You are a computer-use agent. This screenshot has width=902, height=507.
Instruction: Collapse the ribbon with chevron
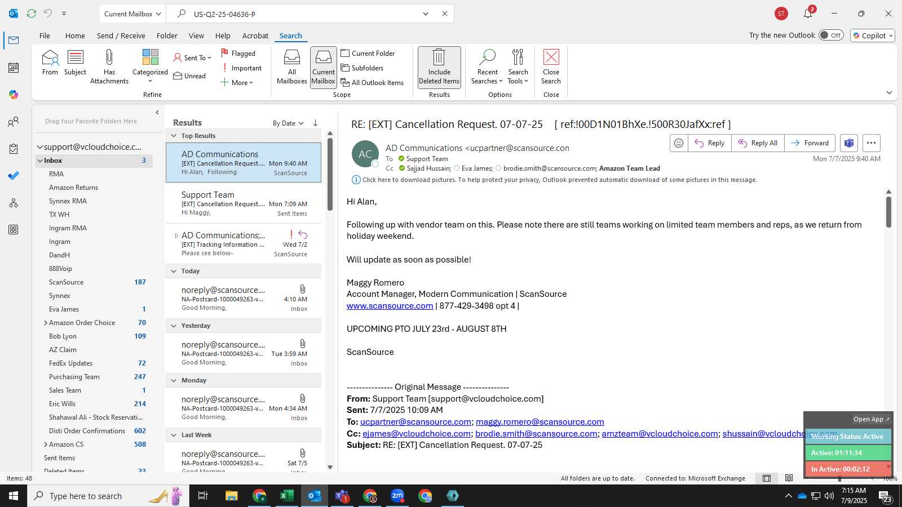(x=889, y=92)
